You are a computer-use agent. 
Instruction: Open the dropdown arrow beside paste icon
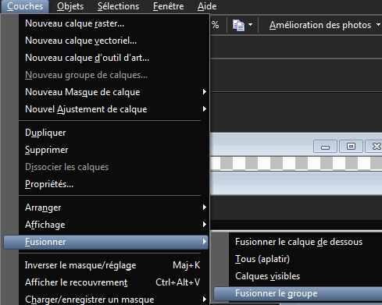[x=250, y=25]
